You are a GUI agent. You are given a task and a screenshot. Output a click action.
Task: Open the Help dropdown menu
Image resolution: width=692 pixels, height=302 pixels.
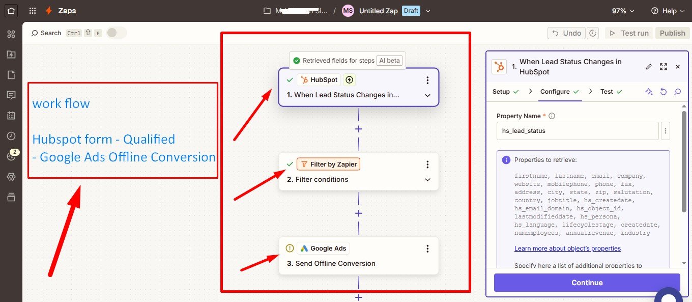pos(668,11)
